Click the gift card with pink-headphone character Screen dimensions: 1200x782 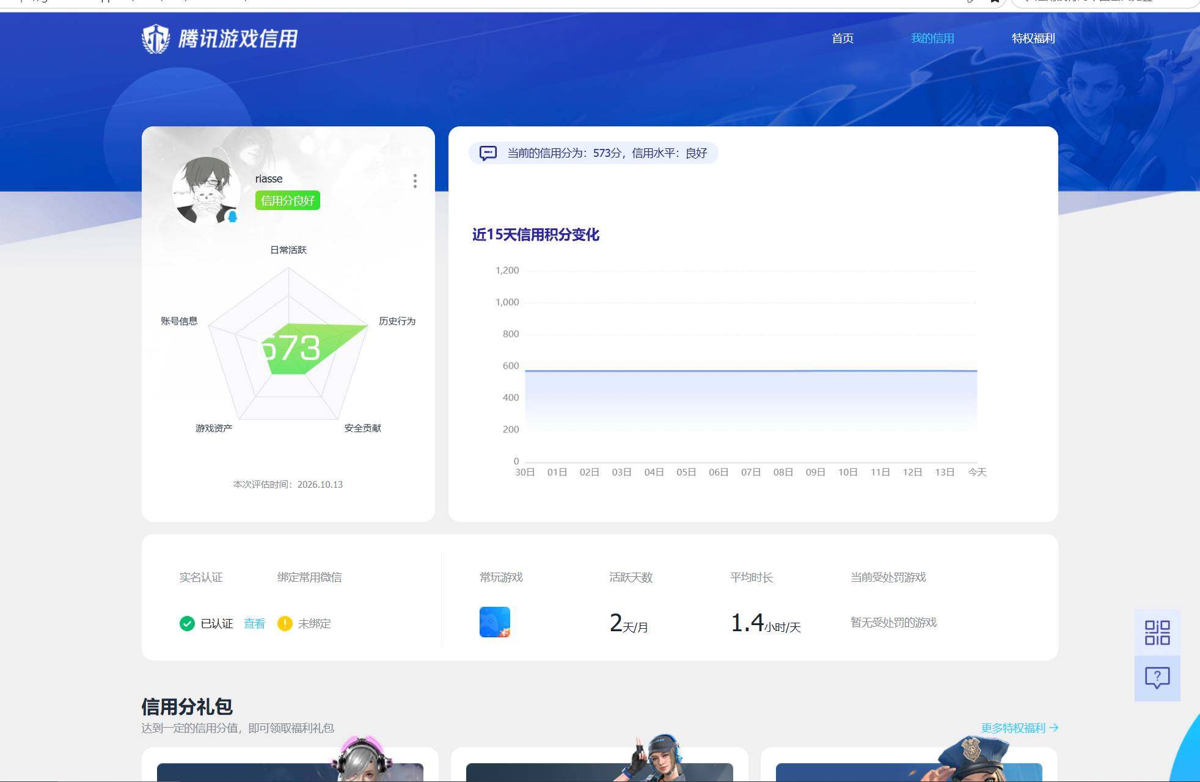(x=290, y=764)
